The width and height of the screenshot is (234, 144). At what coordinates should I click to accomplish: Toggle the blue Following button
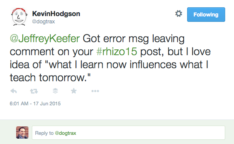(x=206, y=15)
